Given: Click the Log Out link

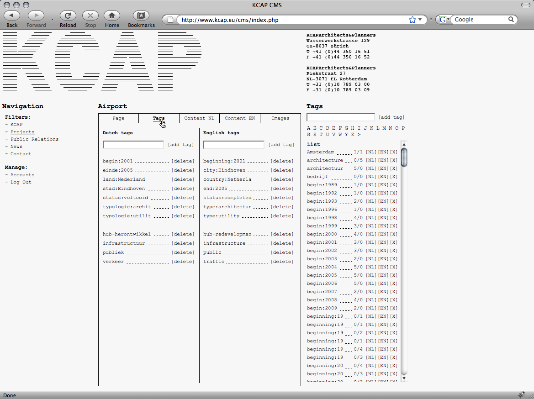Looking at the screenshot, I should 21,182.
